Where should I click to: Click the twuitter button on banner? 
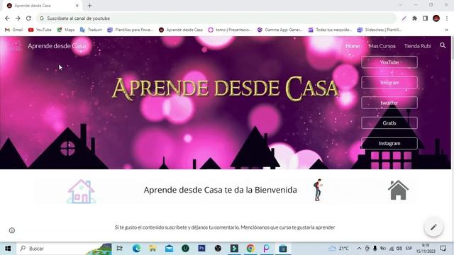click(389, 103)
